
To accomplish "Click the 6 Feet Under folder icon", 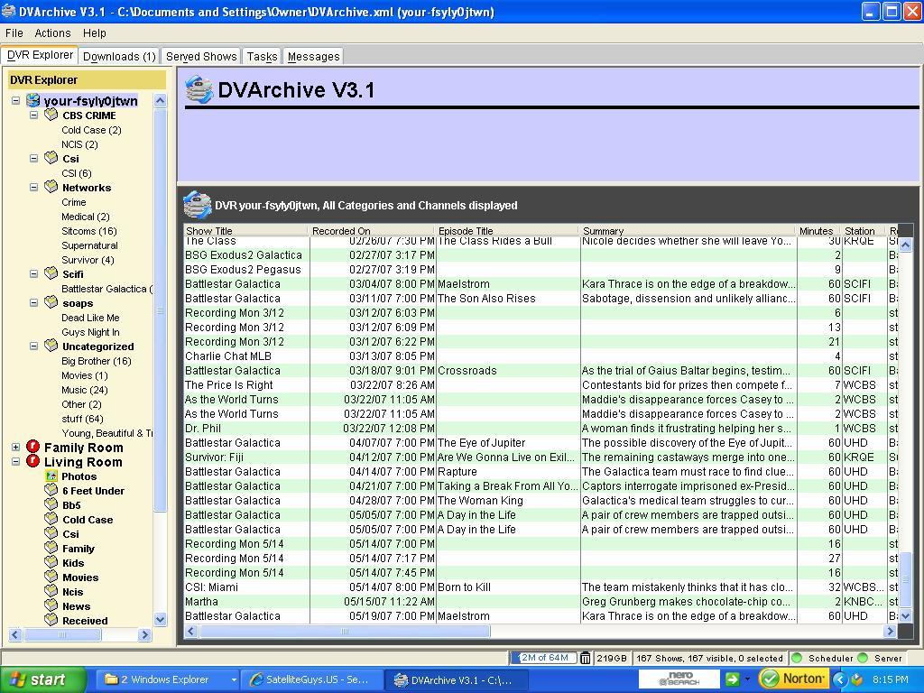I will point(51,490).
